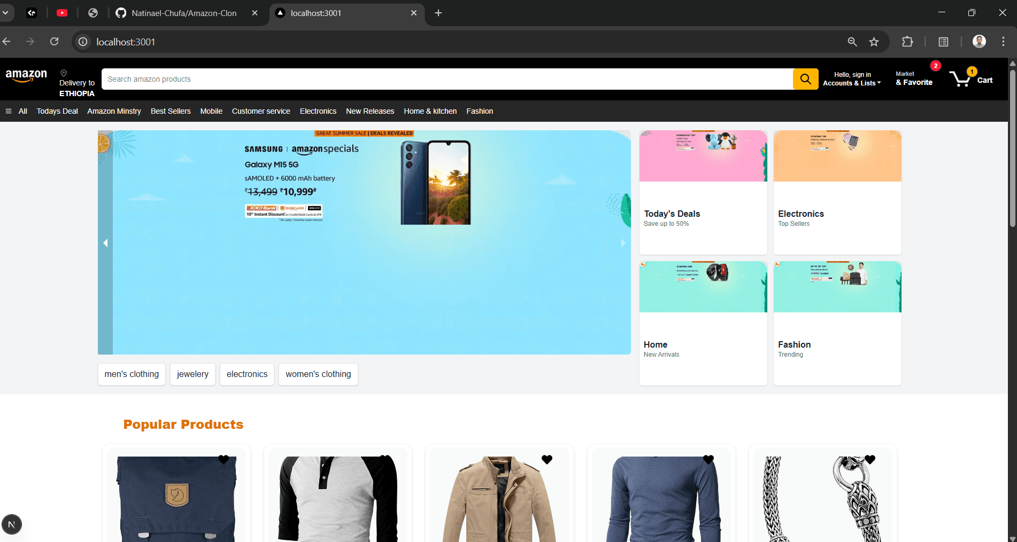1017x542 pixels.
Task: Reload the page
Action: (55, 42)
